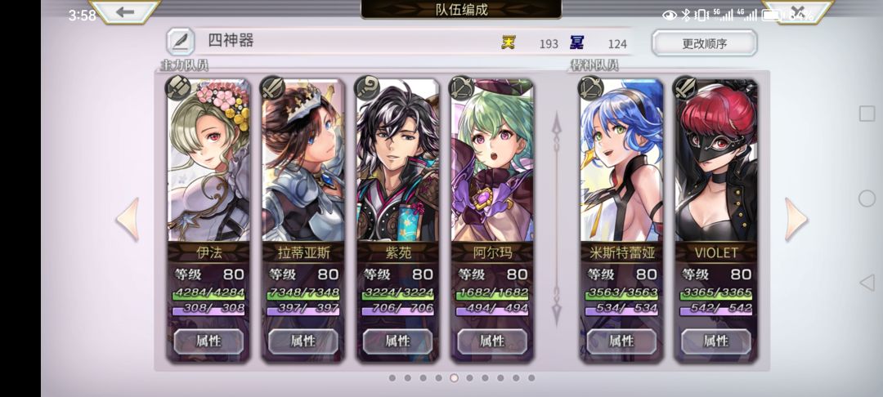Tap the staff weapon icon on 紫苑's card
The height and width of the screenshot is (397, 883).
pos(367,88)
